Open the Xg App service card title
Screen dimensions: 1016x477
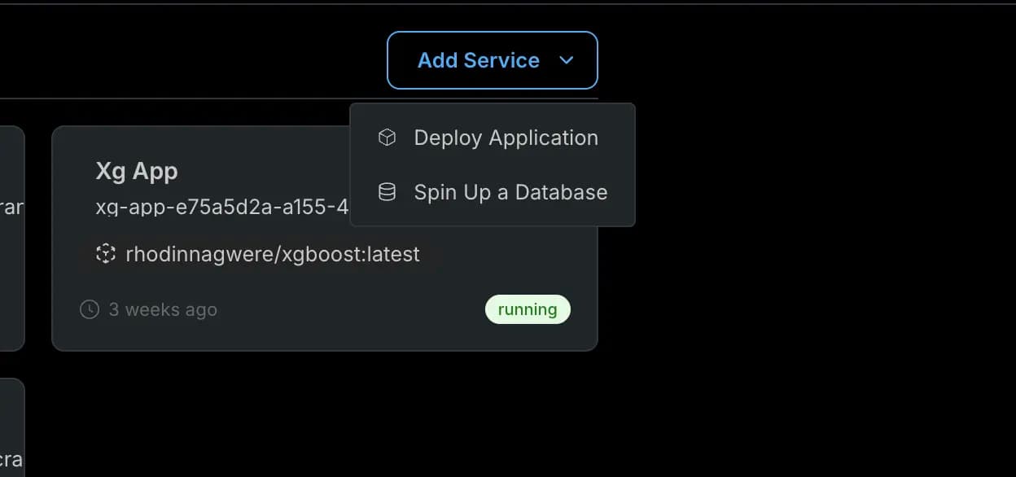pyautogui.click(x=137, y=171)
